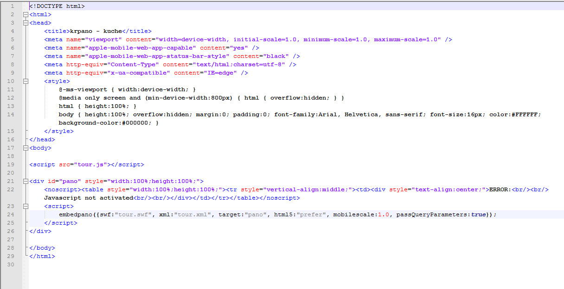This screenshot has height=289, width=564.
Task: Click line number 30 at file end
Action: coord(12,264)
